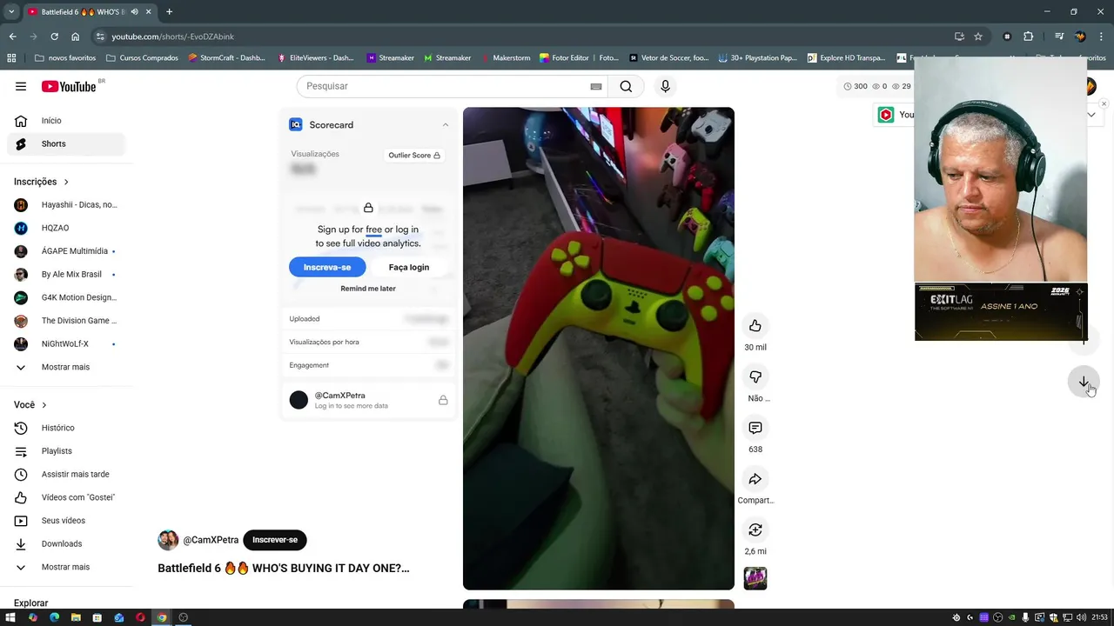Select Shorts in the sidebar
The image size is (1114, 626).
click(66, 143)
